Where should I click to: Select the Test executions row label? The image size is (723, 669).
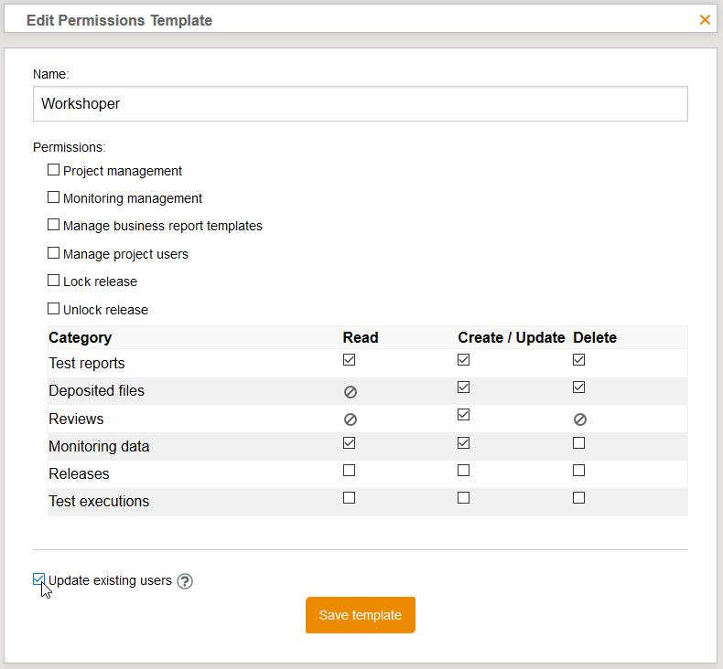(99, 502)
